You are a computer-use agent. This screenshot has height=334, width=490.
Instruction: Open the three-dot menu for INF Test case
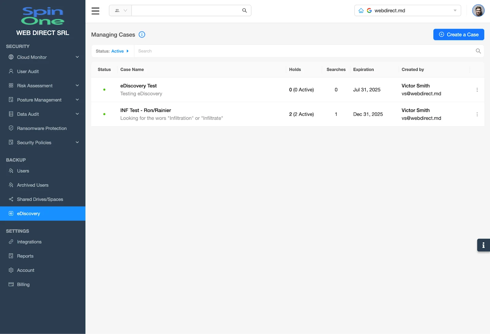[477, 114]
